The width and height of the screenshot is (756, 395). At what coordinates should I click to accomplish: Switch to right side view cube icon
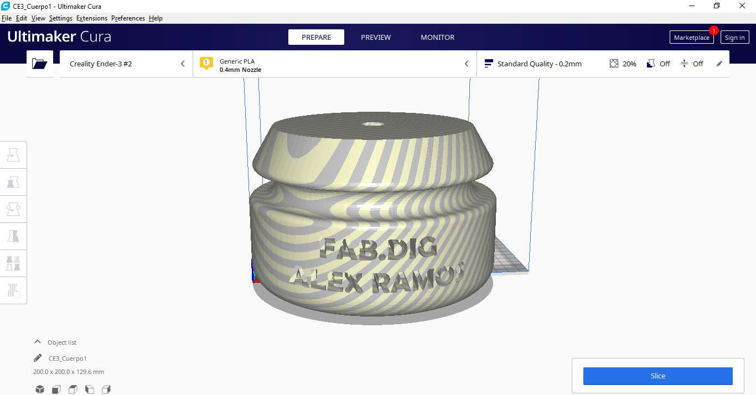106,389
